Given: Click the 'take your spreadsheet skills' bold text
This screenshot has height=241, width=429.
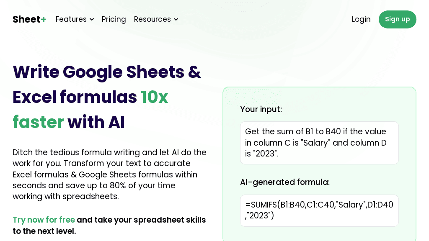Looking at the screenshot, I should pos(141,220).
